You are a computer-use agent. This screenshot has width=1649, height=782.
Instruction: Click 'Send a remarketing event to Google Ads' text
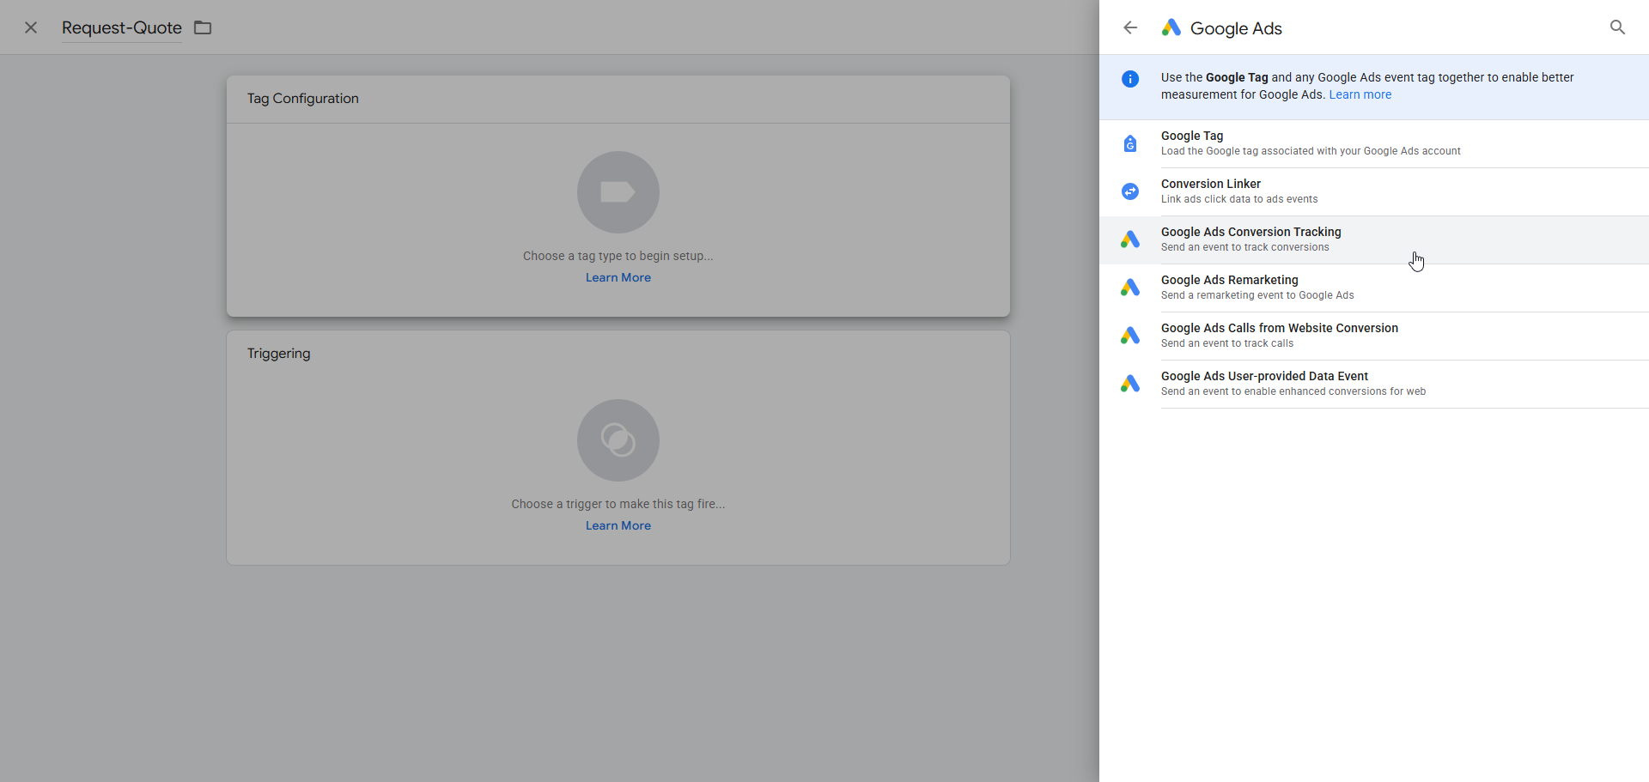1257,295
